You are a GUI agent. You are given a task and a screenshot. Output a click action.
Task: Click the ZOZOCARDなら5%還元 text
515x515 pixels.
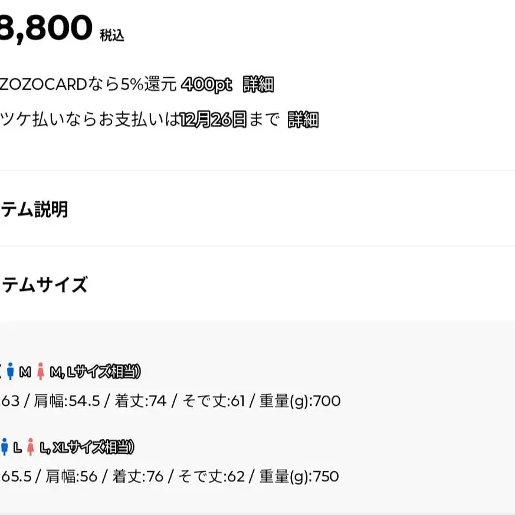[88, 85]
